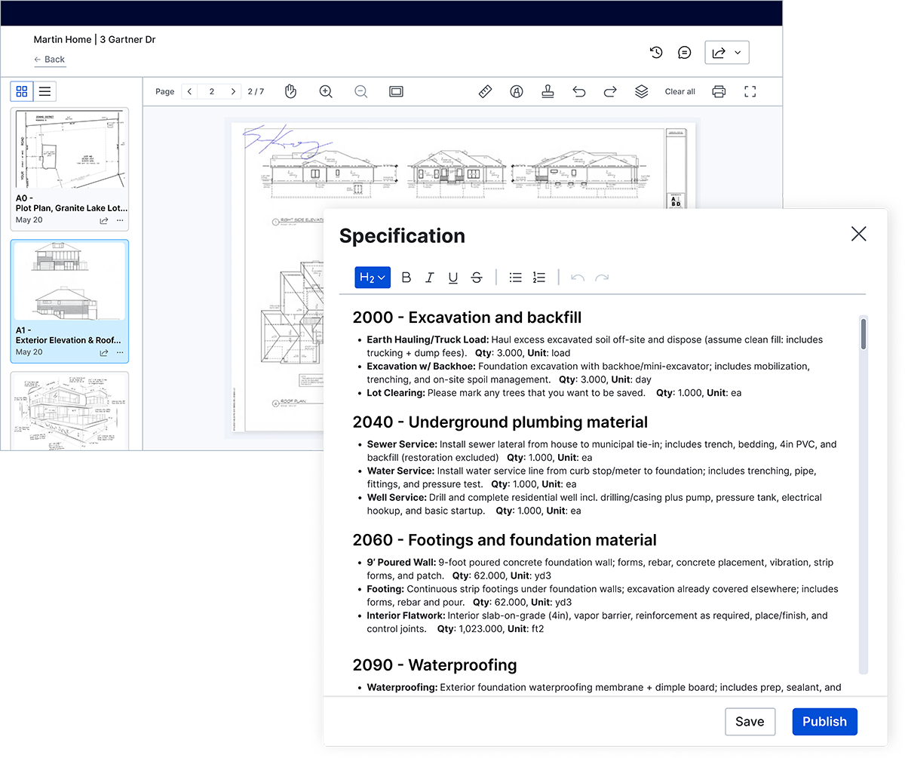The width and height of the screenshot is (905, 758).
Task: Open the layers tool
Action: [x=641, y=91]
